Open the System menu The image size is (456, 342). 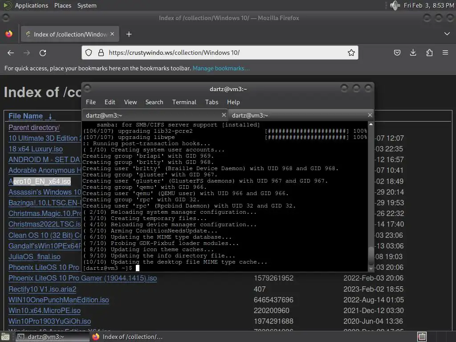87,5
